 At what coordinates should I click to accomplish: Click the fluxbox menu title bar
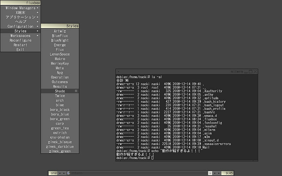click(x=20, y=3)
